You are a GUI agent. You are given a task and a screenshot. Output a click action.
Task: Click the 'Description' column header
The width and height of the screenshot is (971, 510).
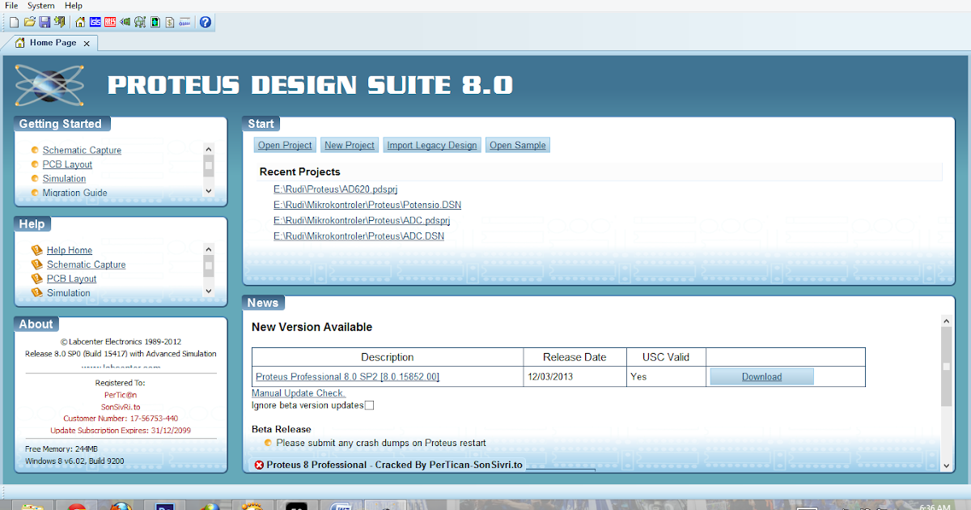pos(387,357)
